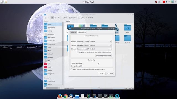Open Pictures in Places panel
The width and height of the screenshot is (177, 99).
point(53,57)
